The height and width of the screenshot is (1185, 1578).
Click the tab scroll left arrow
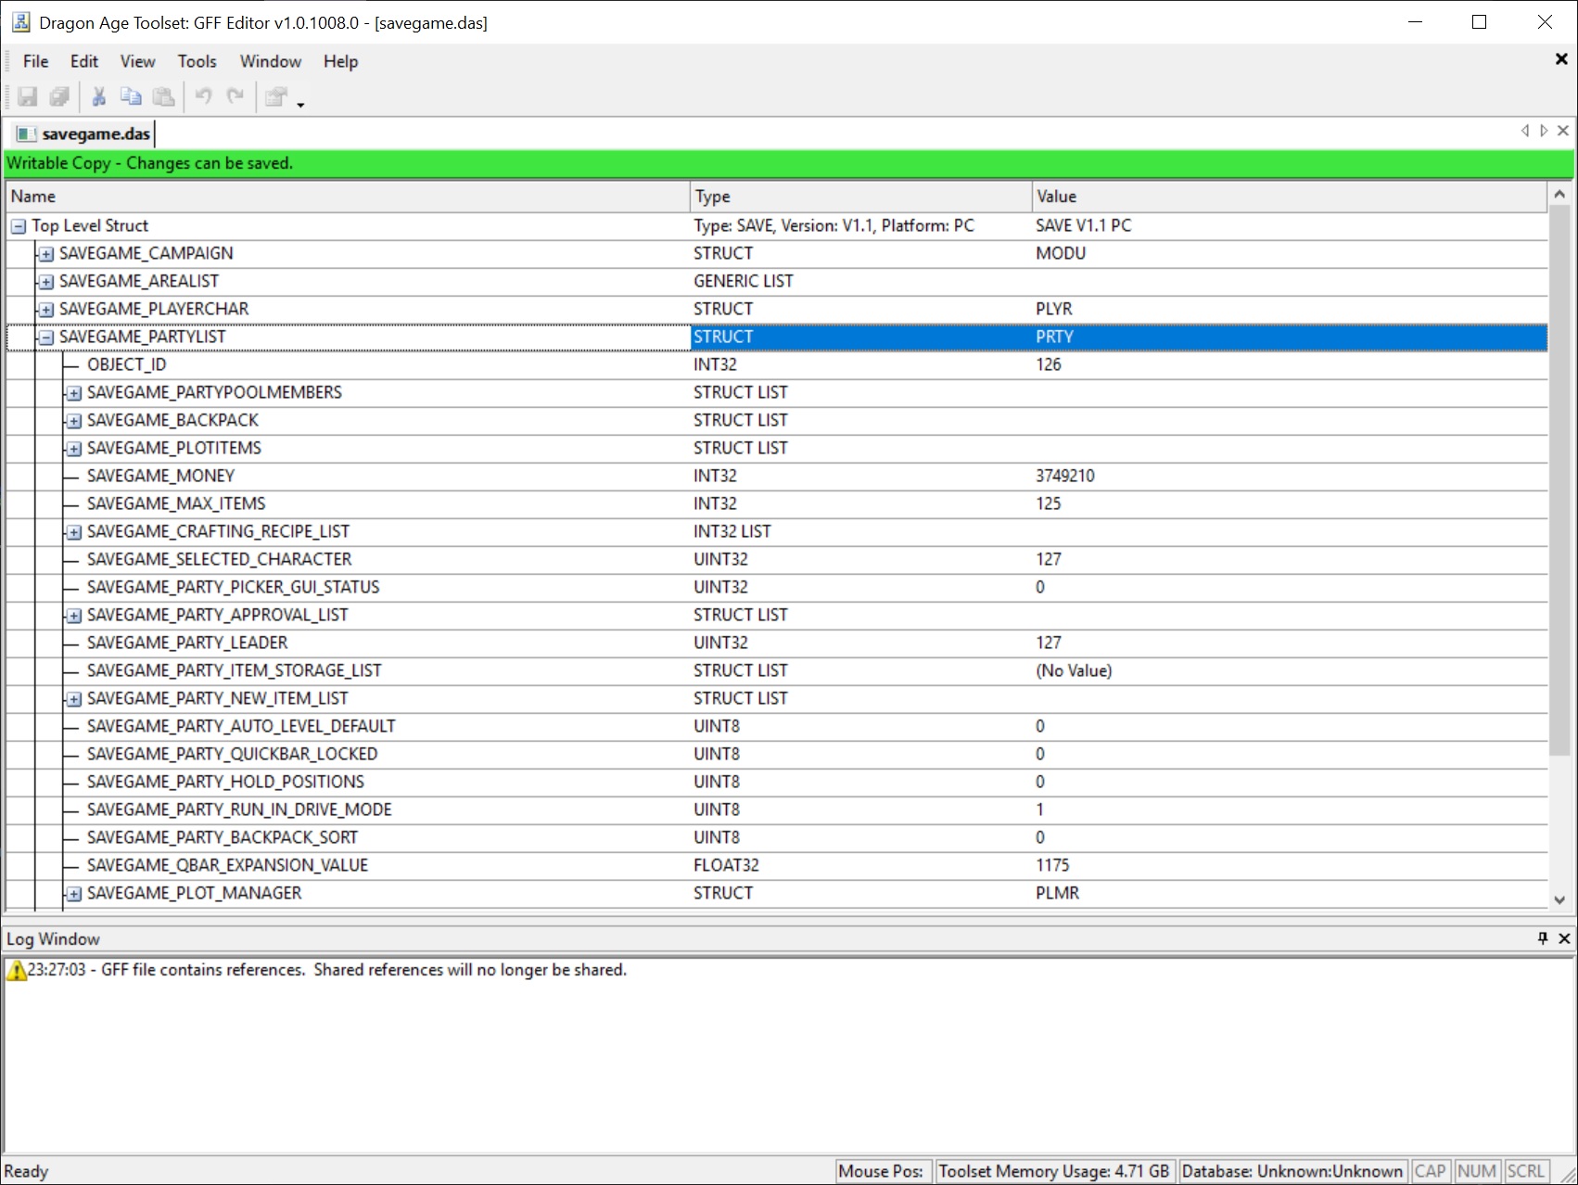click(x=1525, y=131)
